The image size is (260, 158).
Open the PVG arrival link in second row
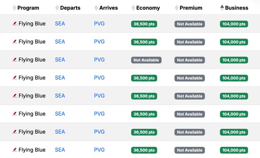coord(99,42)
